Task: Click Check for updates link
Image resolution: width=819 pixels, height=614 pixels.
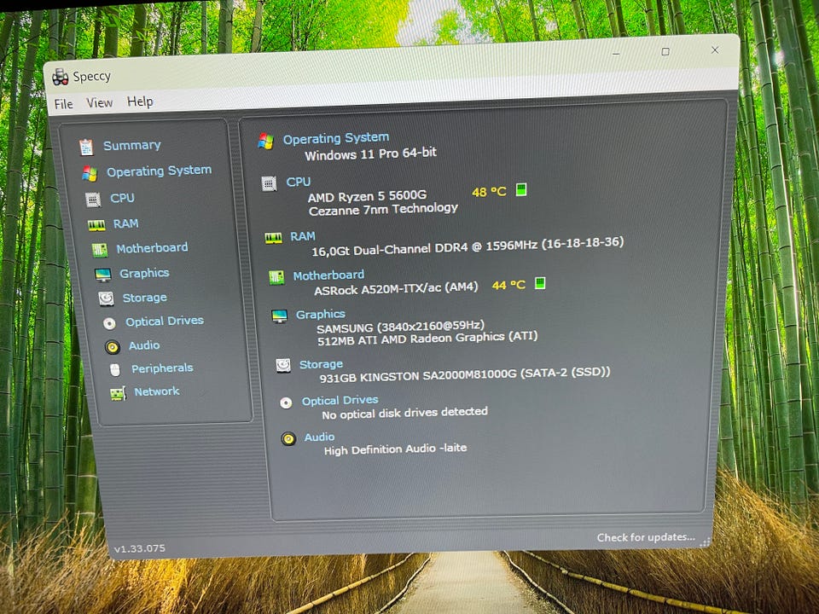Action: (x=646, y=537)
